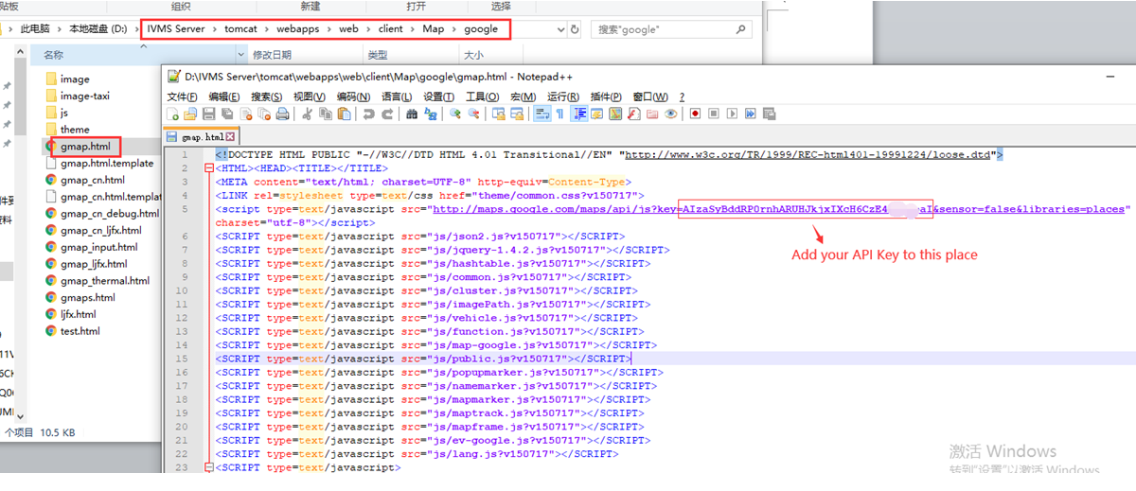Viewport: 1136px width, 491px height.
Task: Select gmap_cn.html file in Explorer
Action: (x=92, y=180)
